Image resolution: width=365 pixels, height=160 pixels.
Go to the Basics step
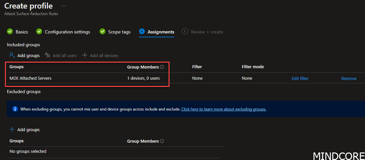click(22, 32)
